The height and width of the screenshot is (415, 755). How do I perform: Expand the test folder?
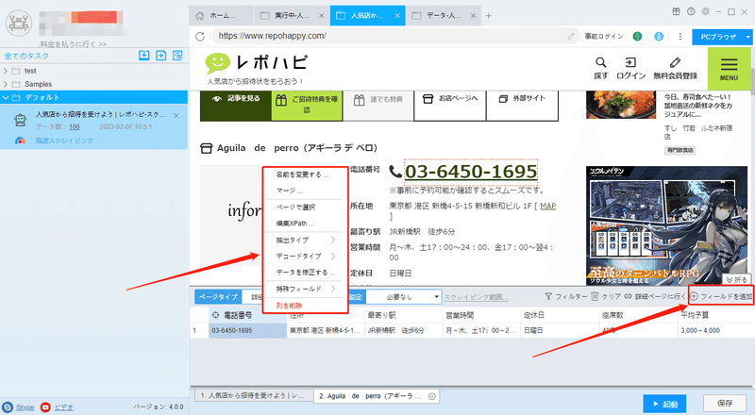6,71
